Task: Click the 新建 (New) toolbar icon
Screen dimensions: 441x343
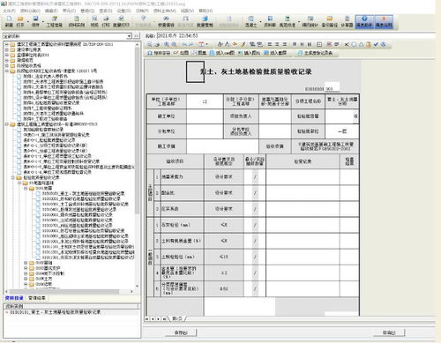Action: [x=9, y=21]
